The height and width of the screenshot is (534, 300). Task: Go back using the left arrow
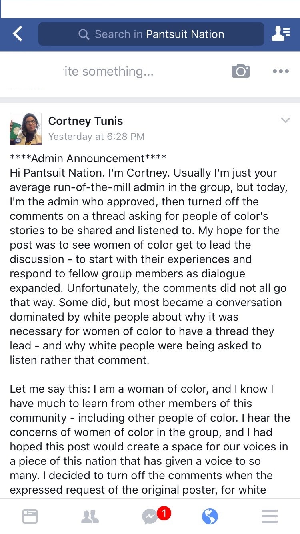18,34
